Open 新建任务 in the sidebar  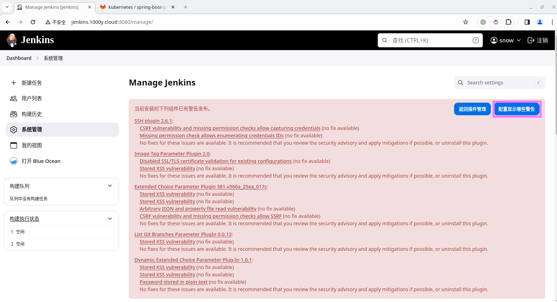coord(62,83)
